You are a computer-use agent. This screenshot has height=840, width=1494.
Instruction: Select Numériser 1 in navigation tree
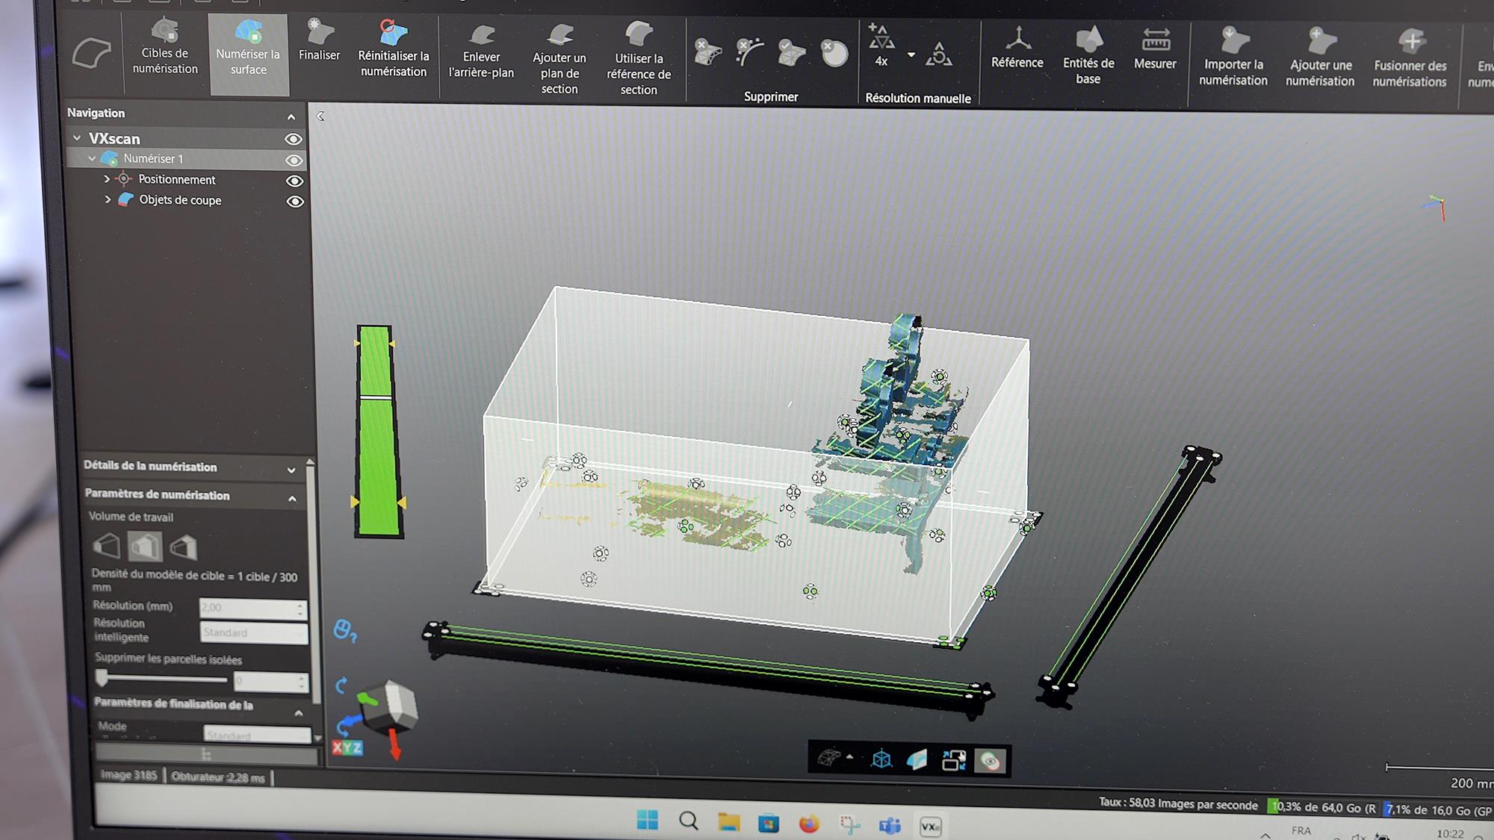(x=153, y=159)
